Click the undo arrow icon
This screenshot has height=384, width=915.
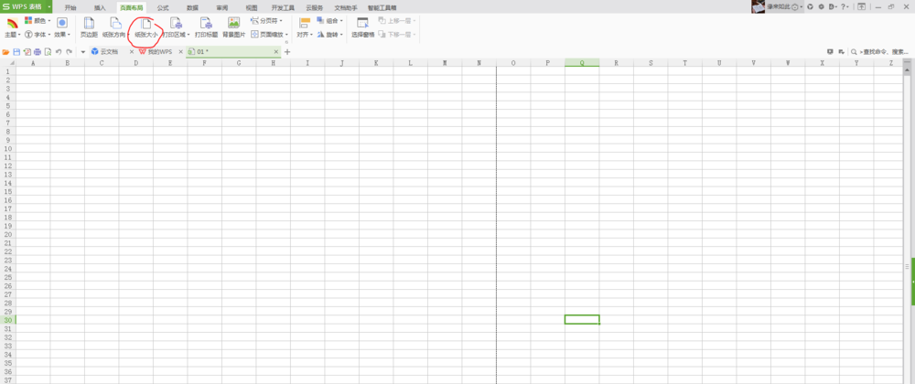click(x=59, y=52)
